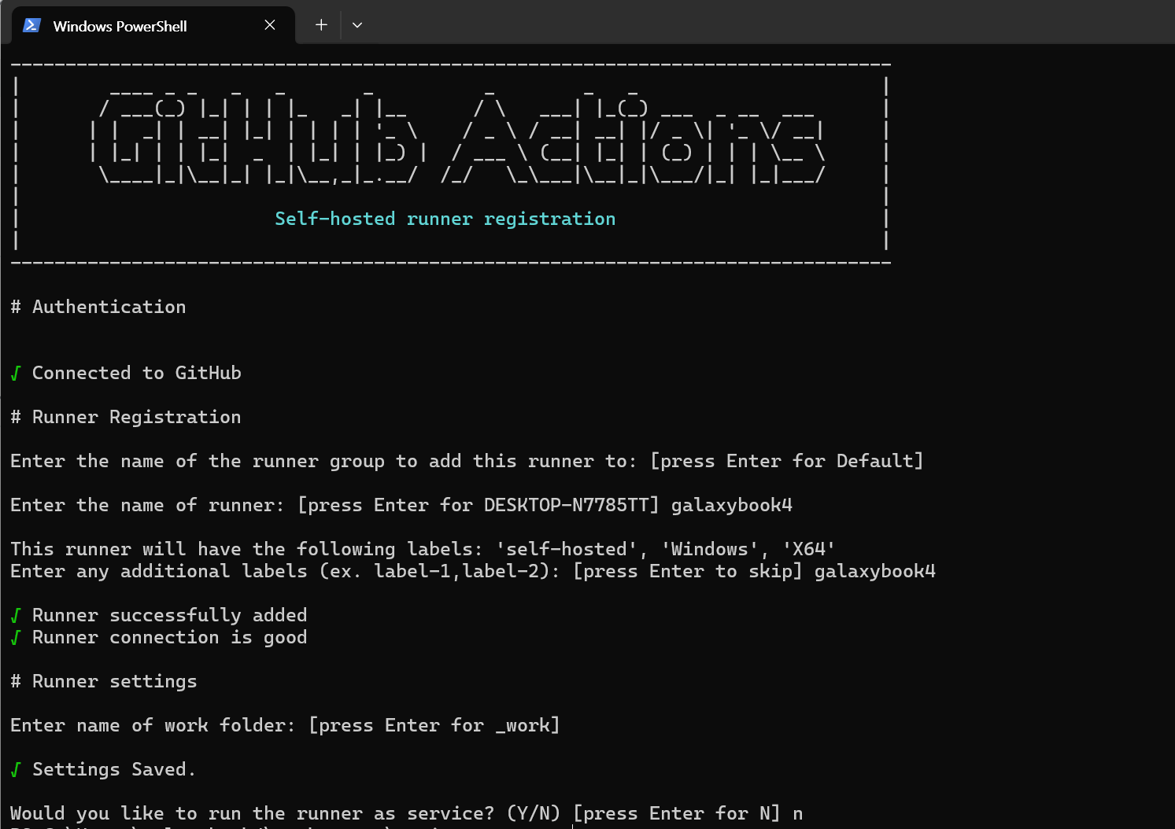Image resolution: width=1175 pixels, height=829 pixels.
Task: Click the '# Authentication' heading
Action: point(98,307)
